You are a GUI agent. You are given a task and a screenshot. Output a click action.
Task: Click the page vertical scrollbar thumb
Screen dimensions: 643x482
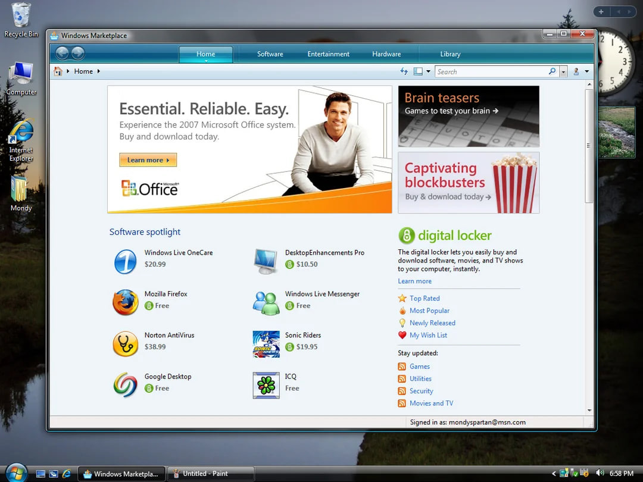[589, 146]
